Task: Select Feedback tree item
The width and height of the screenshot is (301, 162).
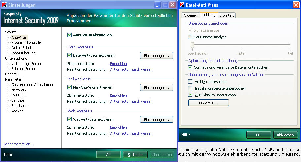Action: point(19,106)
